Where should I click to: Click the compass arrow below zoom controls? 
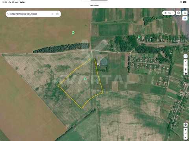click(x=185, y=137)
